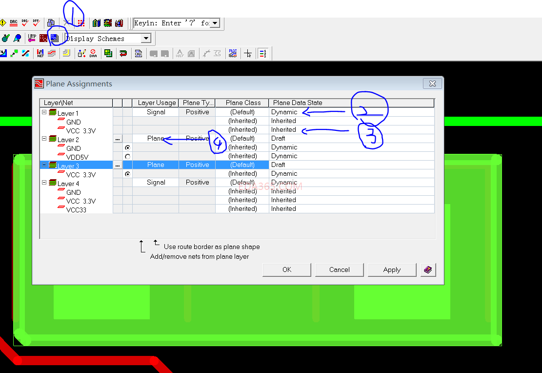The image size is (542, 373).
Task: Click Layer 2 ellipsis add nets button
Action: click(x=118, y=139)
